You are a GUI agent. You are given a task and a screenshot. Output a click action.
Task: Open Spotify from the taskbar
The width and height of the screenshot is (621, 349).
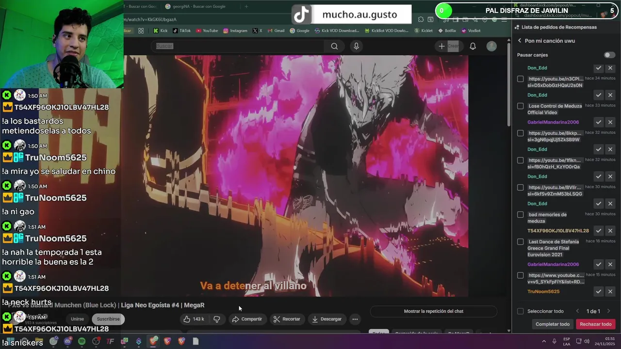coord(82,342)
